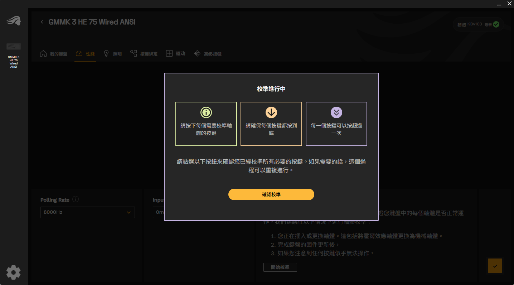Select the 性能 performance tab

85,54
